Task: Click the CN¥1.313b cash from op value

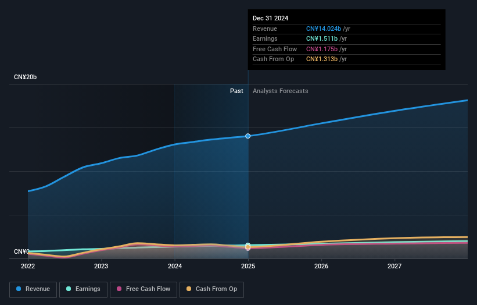Action: coord(322,59)
